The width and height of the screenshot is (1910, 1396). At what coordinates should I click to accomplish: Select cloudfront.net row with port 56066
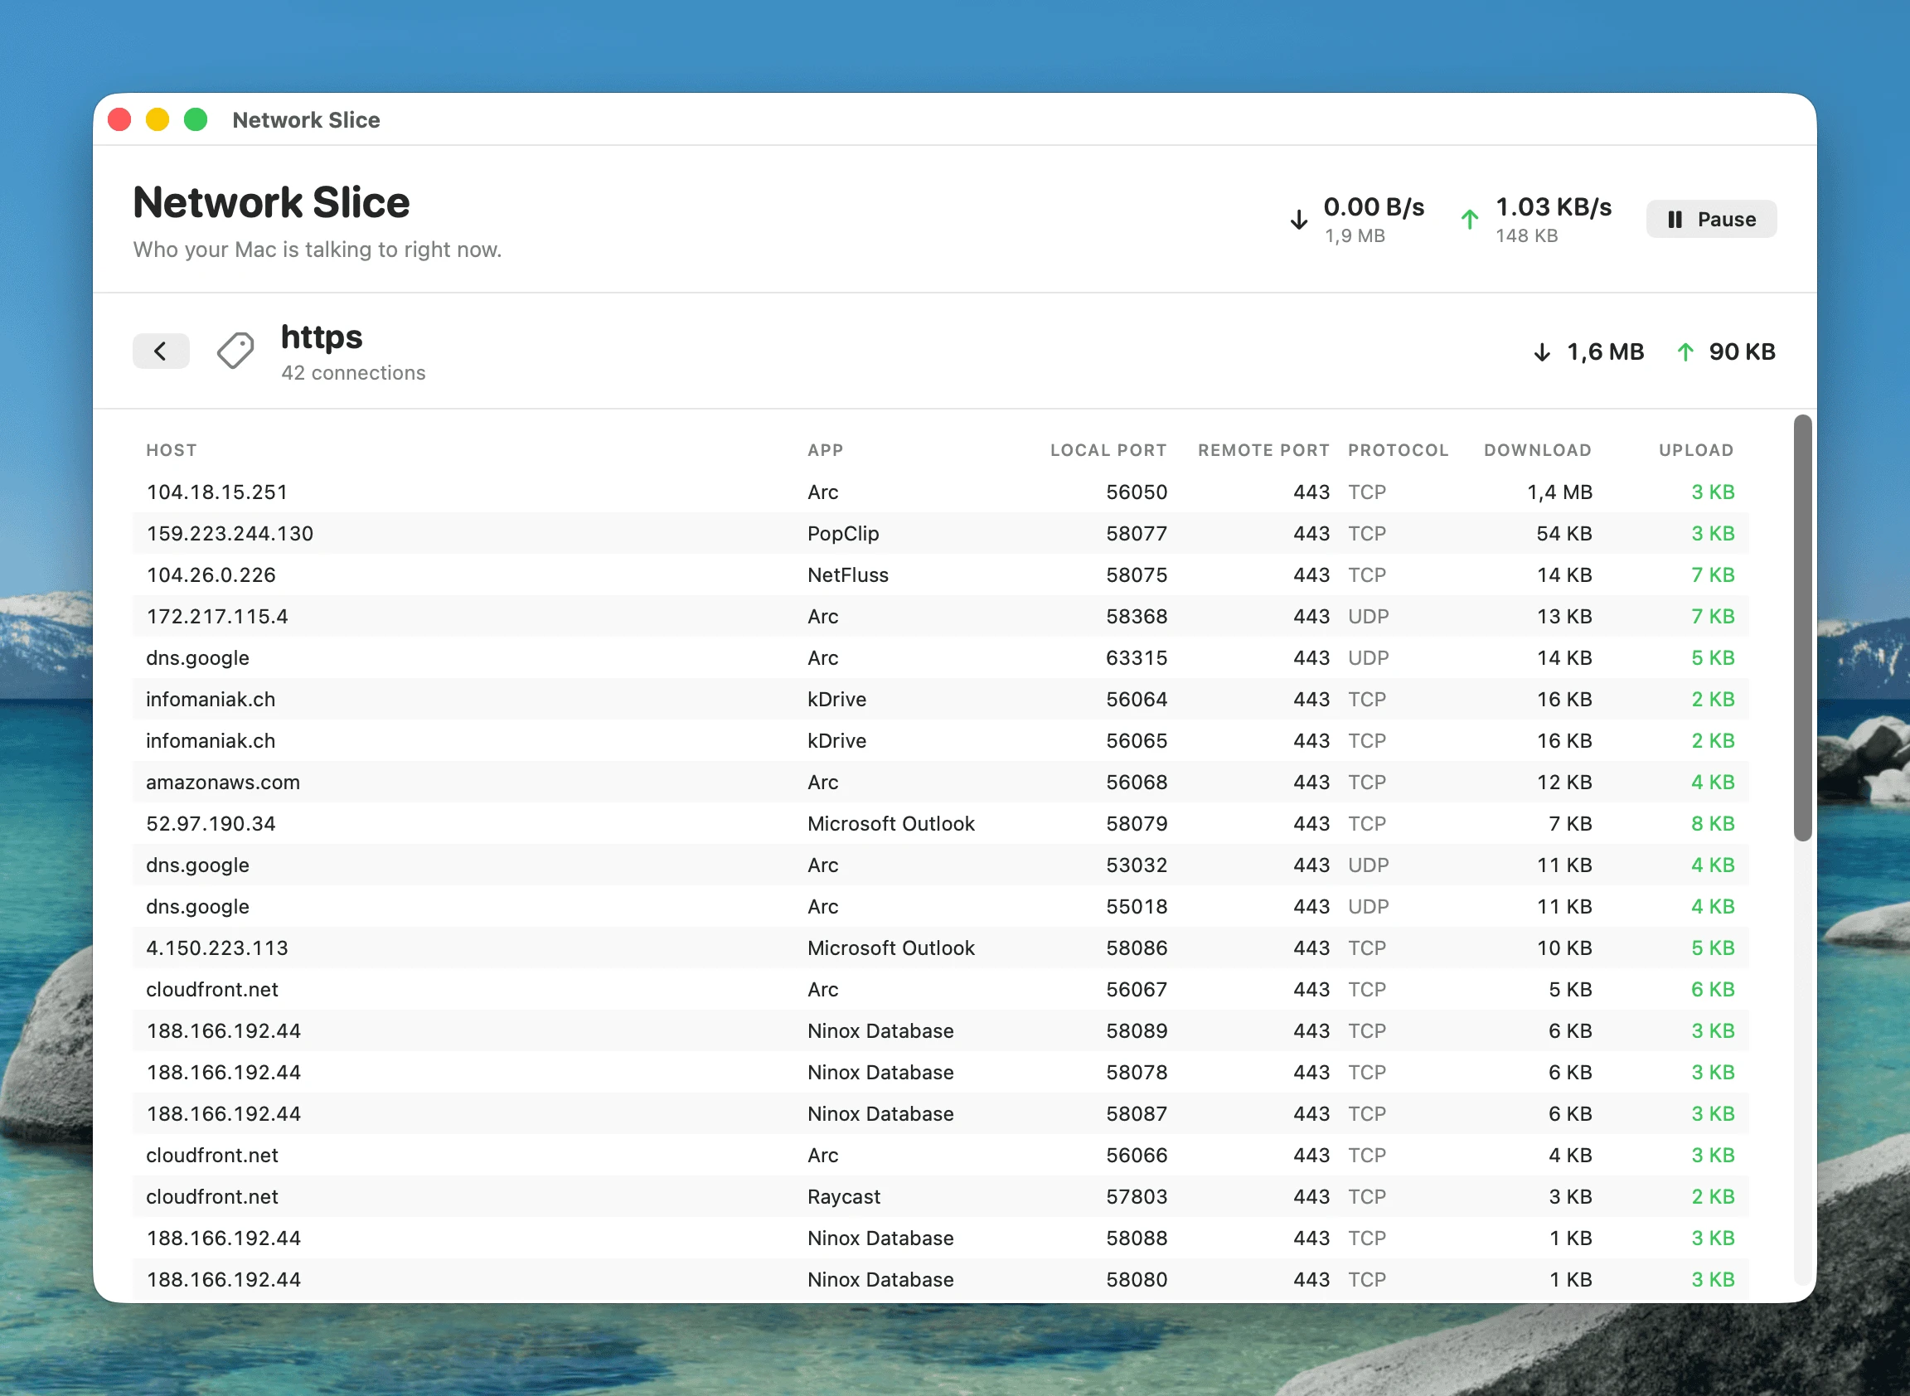pyautogui.click(x=941, y=1154)
